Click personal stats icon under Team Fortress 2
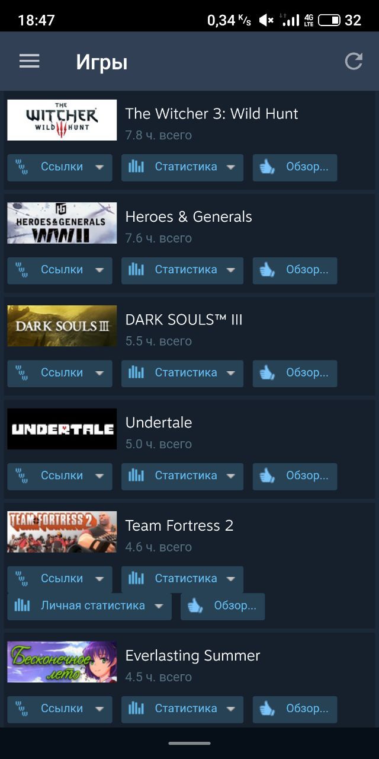Screen dimensions: 379x759 [x=22, y=606]
